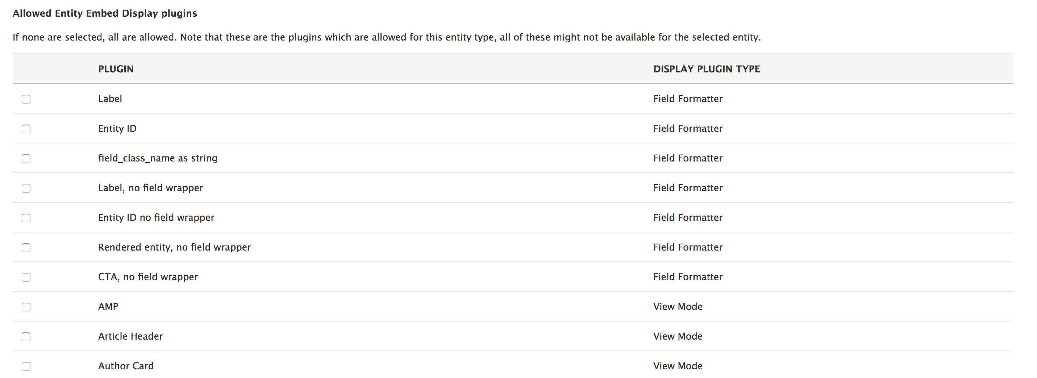1037x378 pixels.
Task: Enable the Label plugin checkbox
Action: click(x=26, y=99)
